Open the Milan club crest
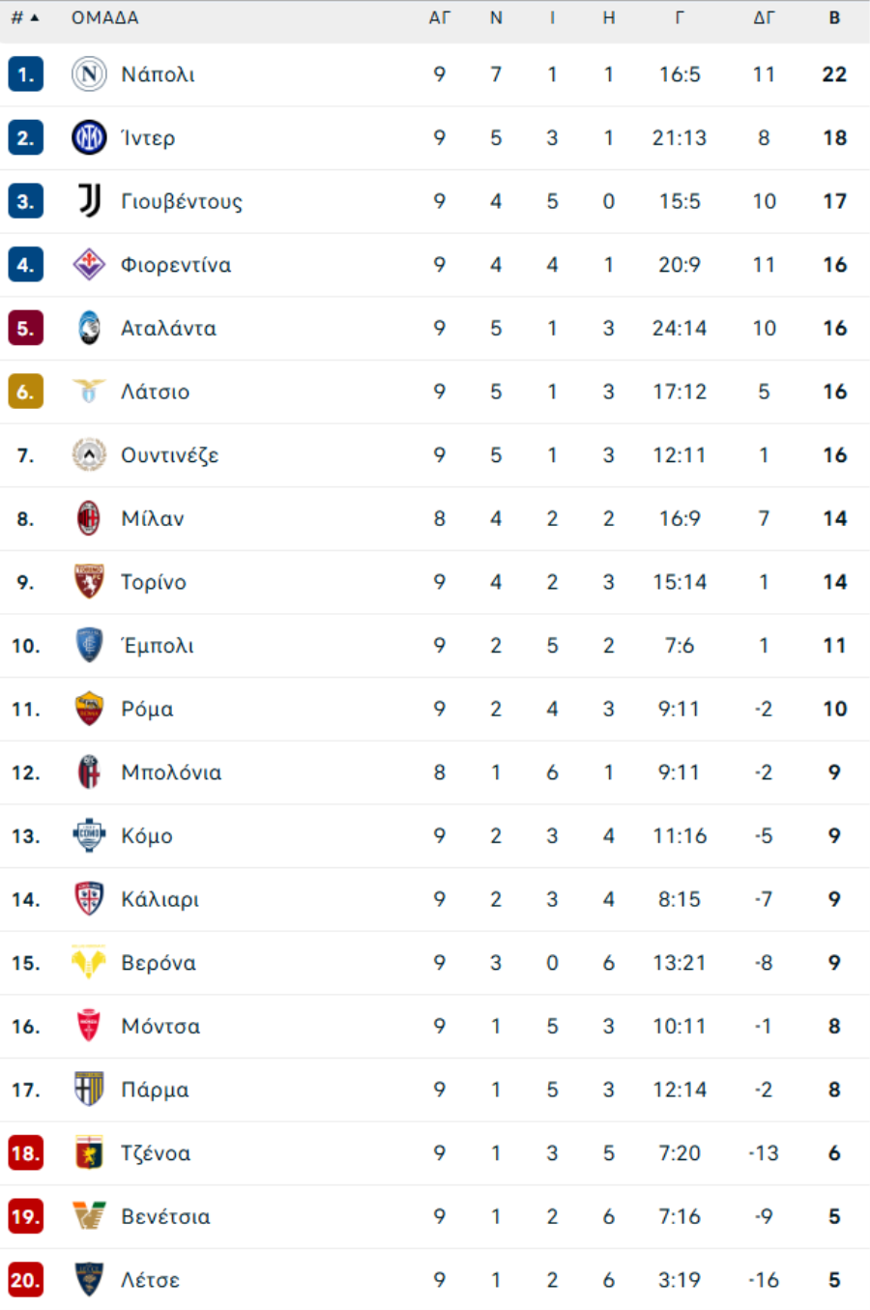The width and height of the screenshot is (870, 1310). (89, 518)
